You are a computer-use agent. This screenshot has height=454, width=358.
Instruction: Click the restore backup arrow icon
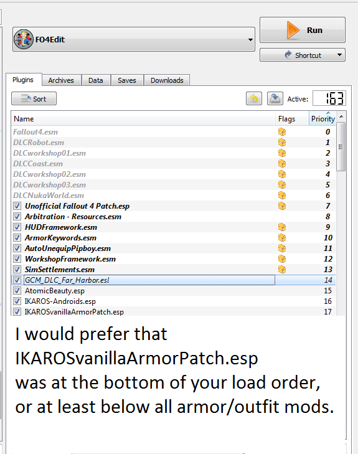254,99
